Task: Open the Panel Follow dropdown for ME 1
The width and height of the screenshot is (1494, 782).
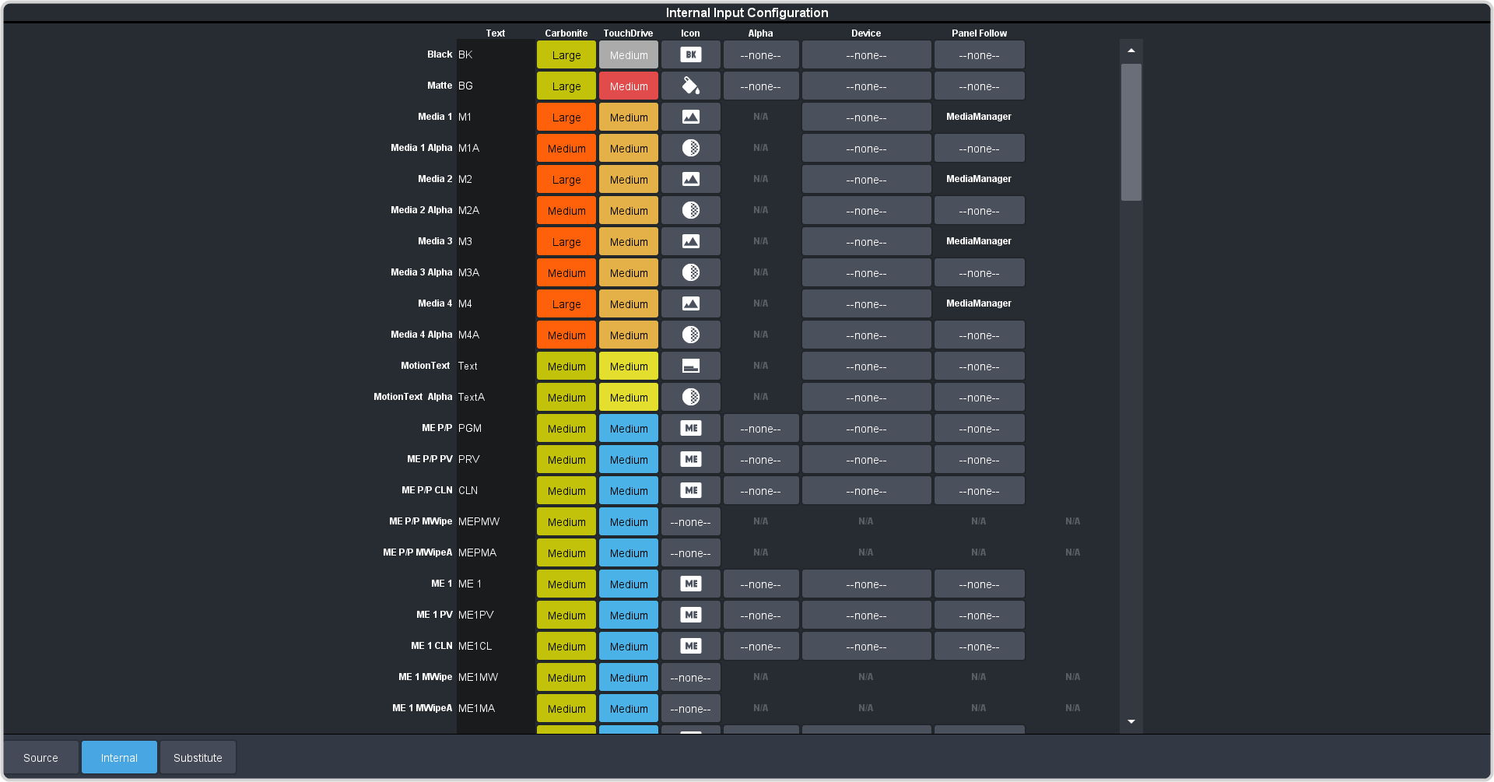Action: (979, 584)
